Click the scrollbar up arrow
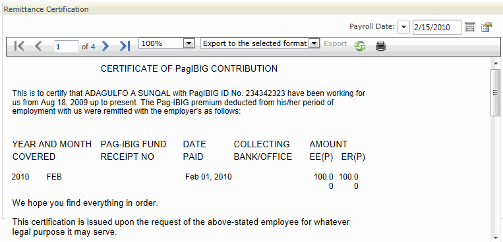 point(495,62)
